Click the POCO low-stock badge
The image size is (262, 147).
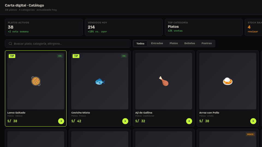[x=250, y=134]
